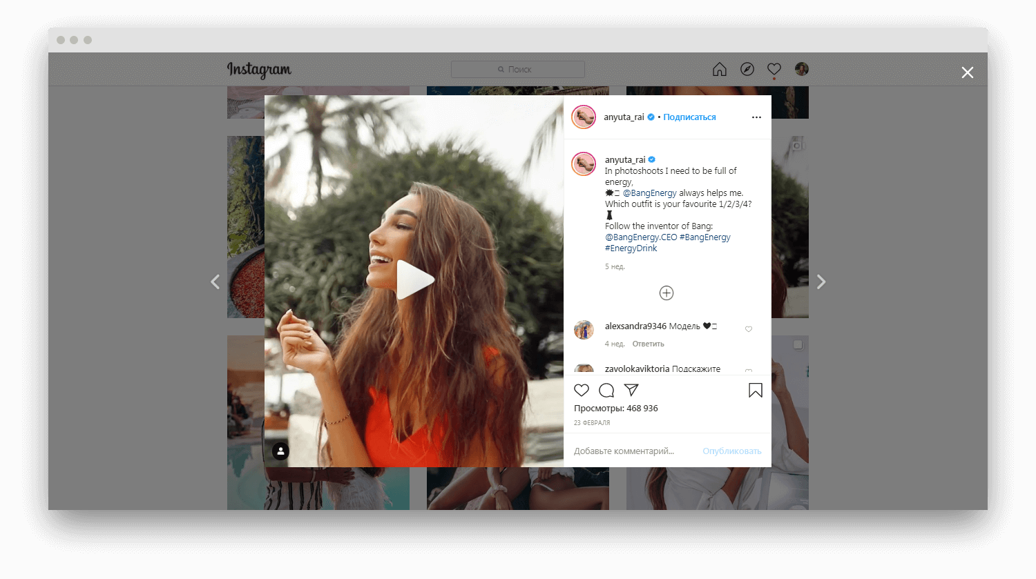Viewport: 1036px width, 579px height.
Task: Open anyuta_rai username in post header
Action: click(624, 117)
